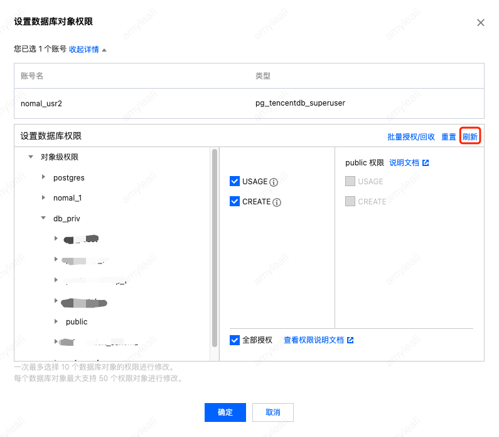
Task: Click the tree panel vertical scrollbar
Action: pos(215,248)
